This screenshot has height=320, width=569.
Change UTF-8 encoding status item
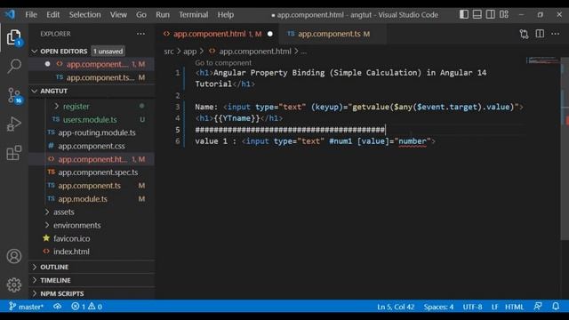tap(472, 307)
